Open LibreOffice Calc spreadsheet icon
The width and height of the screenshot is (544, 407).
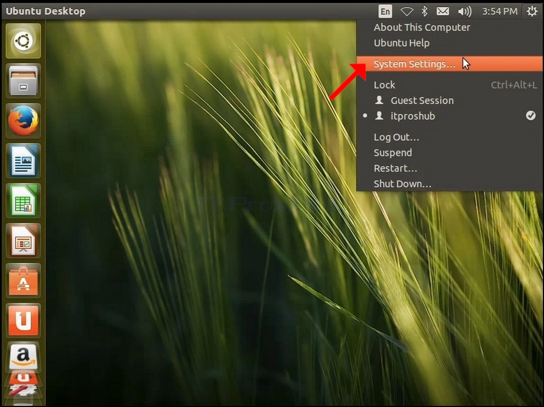23,201
